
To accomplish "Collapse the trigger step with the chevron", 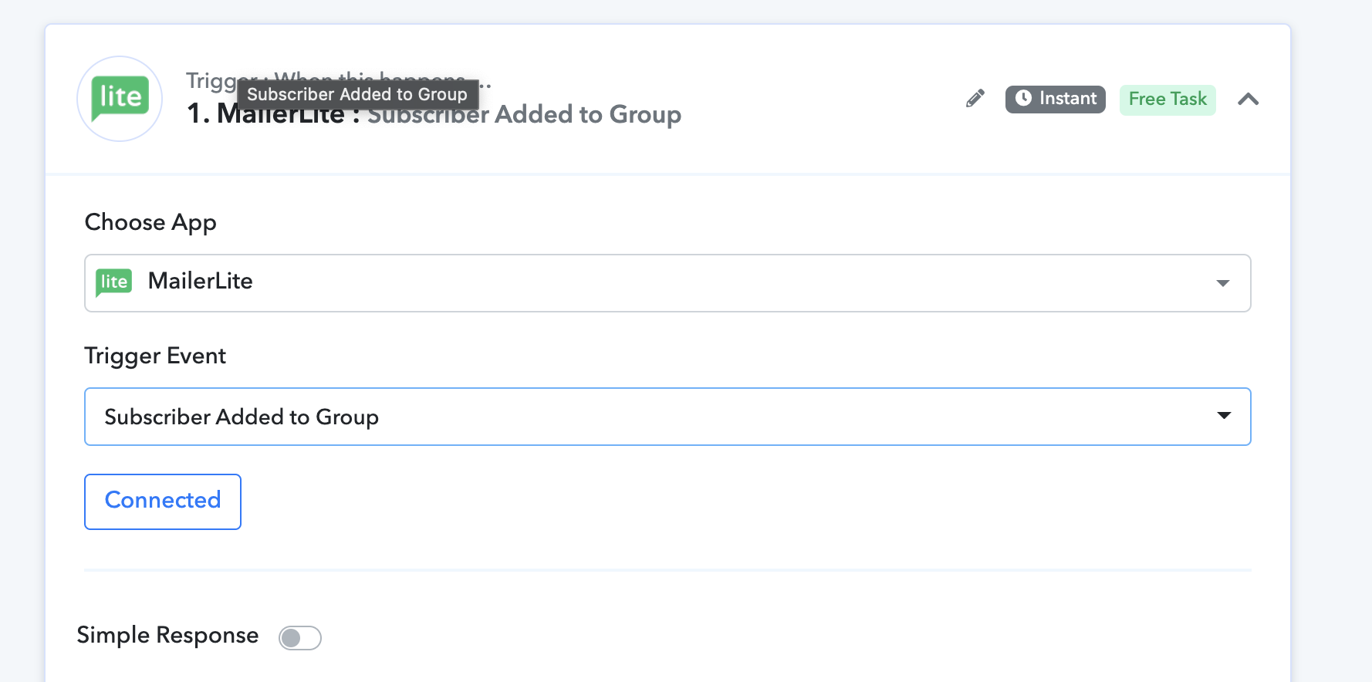I will [x=1248, y=99].
